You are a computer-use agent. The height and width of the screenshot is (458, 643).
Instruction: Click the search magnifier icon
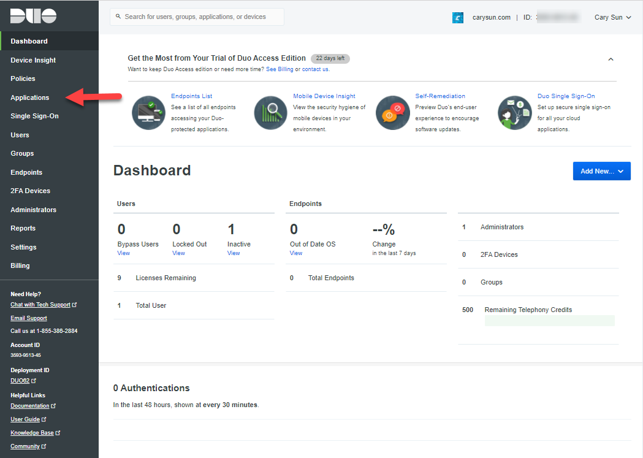[118, 17]
